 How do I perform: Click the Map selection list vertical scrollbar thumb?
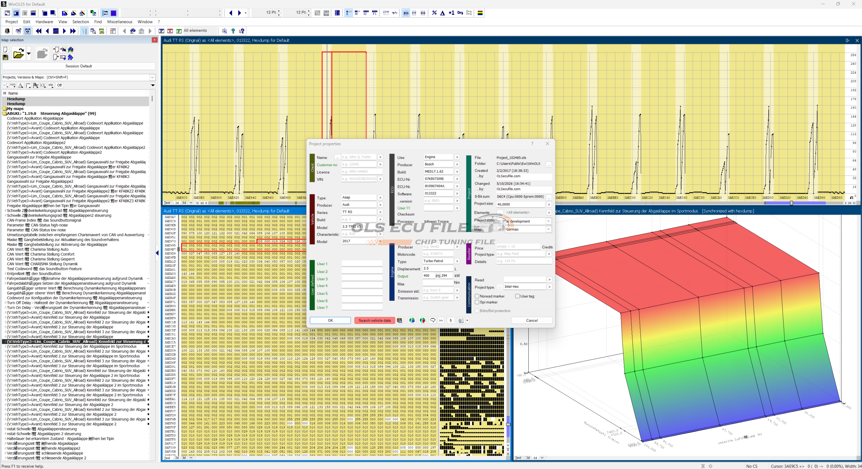coord(152,99)
